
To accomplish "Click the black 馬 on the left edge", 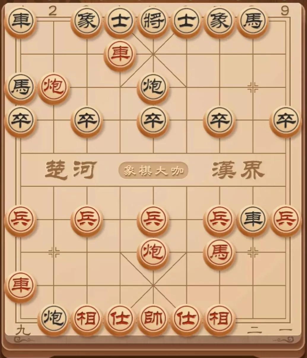I will [x=20, y=87].
